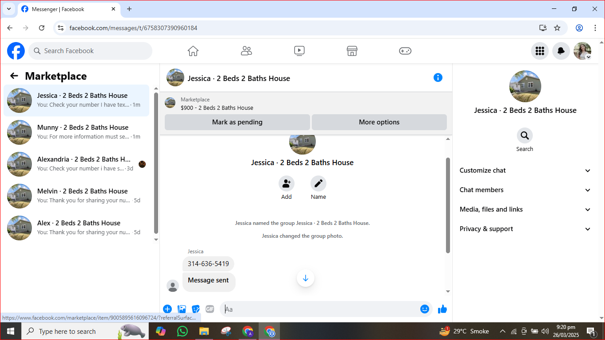Open File Explorer from the taskbar

click(x=204, y=331)
